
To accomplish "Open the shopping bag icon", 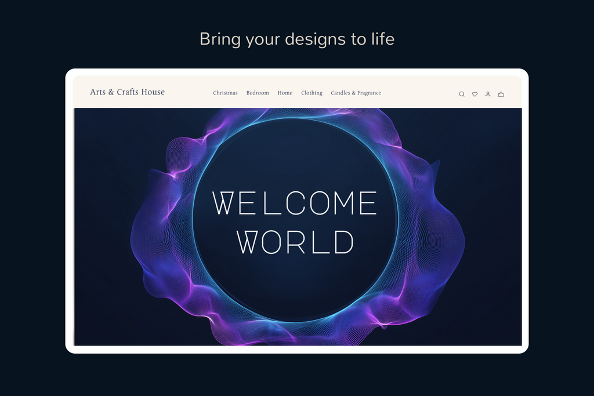I will click(x=501, y=95).
